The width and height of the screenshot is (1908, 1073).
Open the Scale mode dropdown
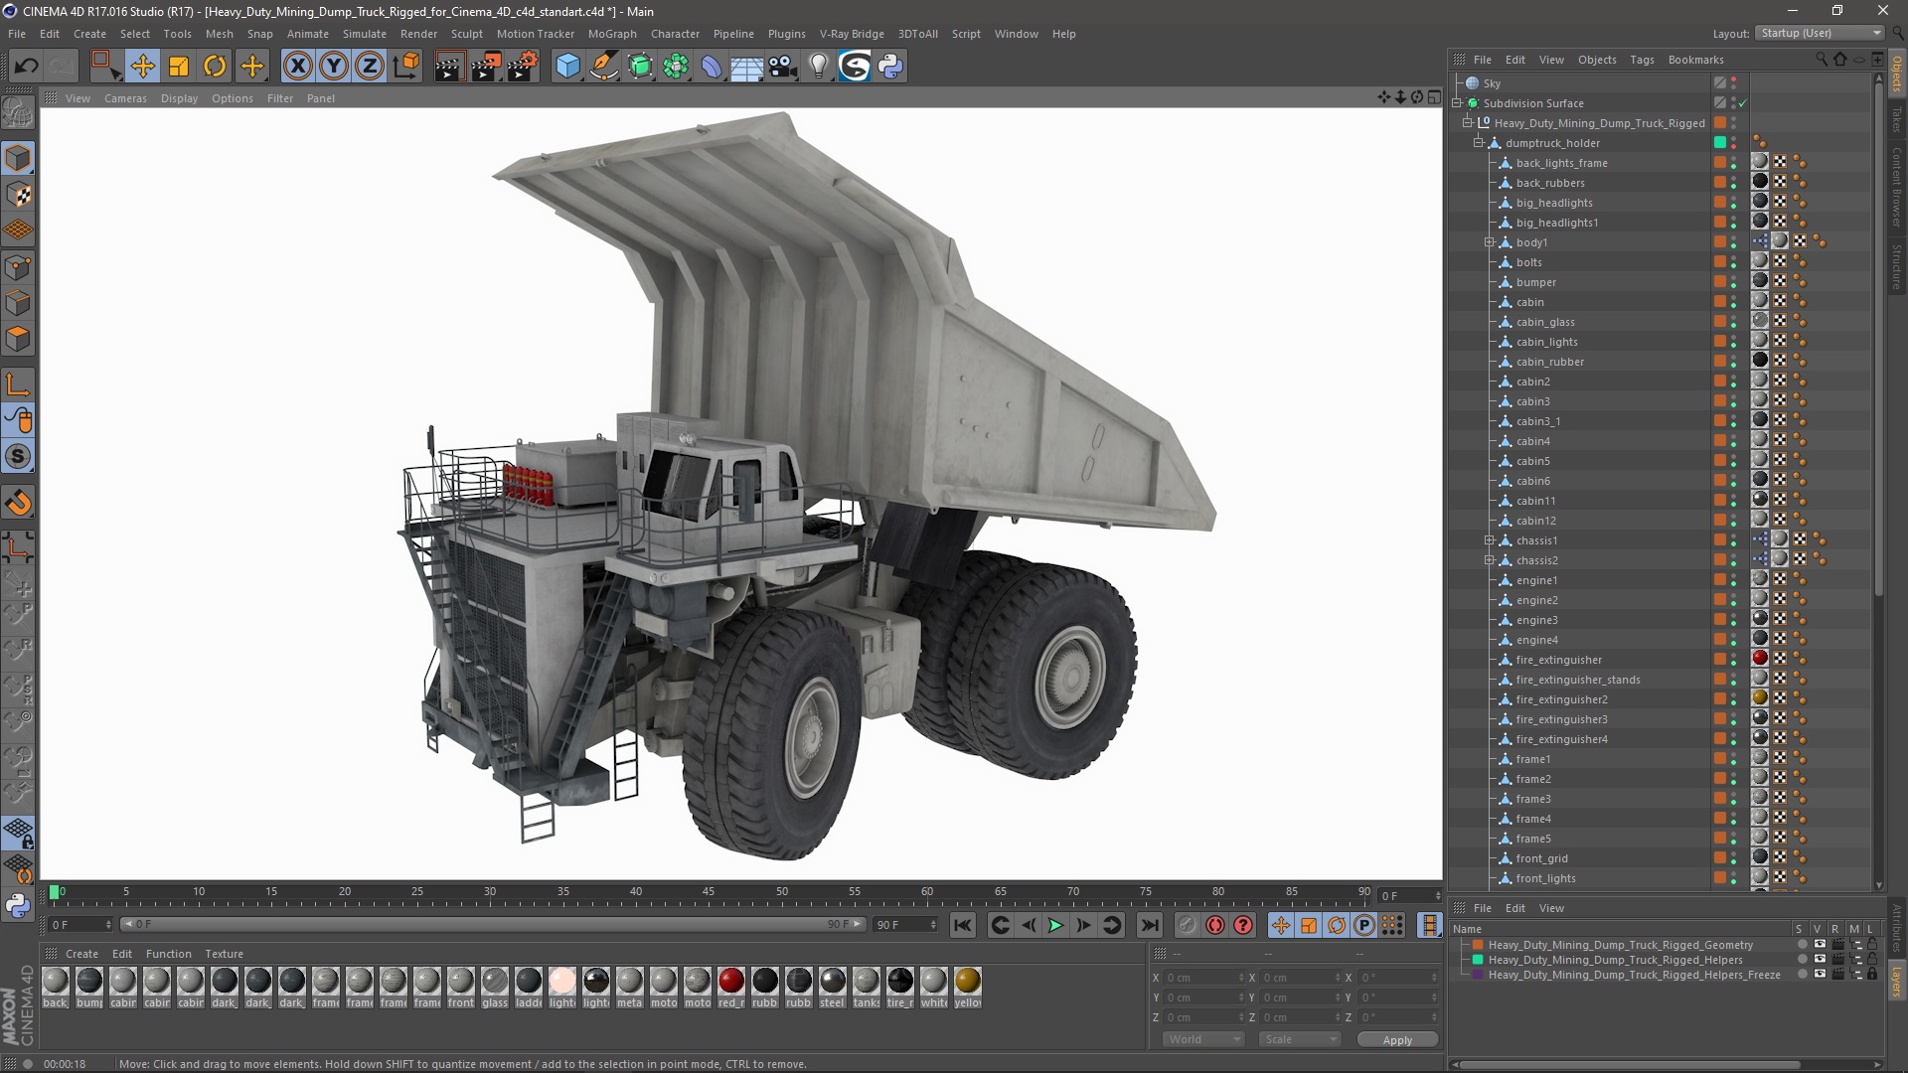pos(1300,1039)
